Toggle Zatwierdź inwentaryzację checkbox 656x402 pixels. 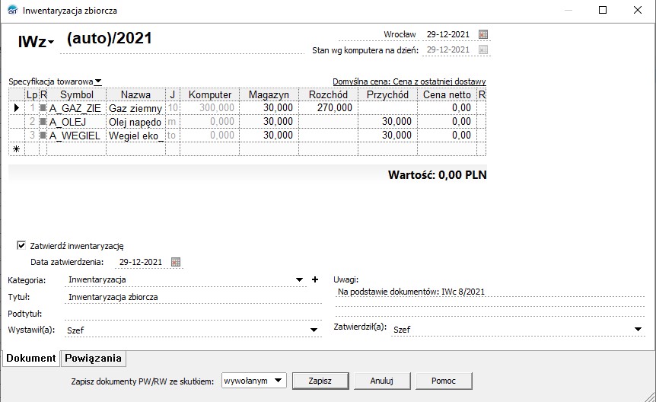(x=21, y=246)
